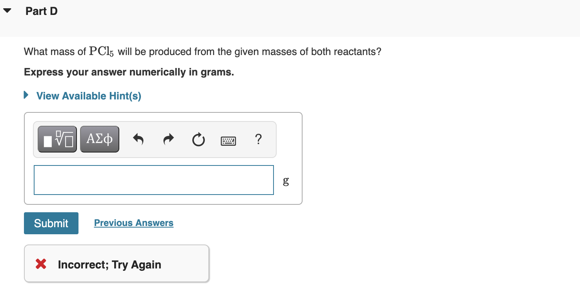Image resolution: width=580 pixels, height=294 pixels.
Task: Click the red X incorrect indicator
Action: click(40, 264)
